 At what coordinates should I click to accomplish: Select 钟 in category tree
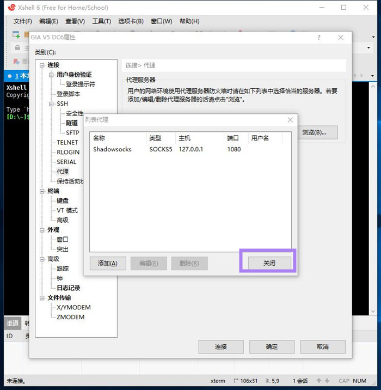(x=60, y=278)
